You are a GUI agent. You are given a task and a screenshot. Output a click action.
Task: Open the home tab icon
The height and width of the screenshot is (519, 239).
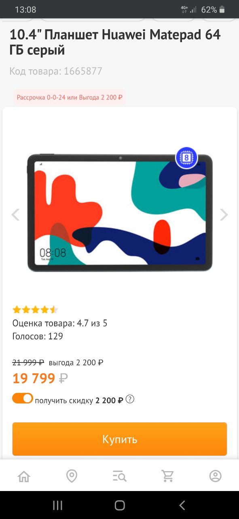point(24,476)
